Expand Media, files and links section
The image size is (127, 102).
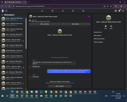(108, 39)
